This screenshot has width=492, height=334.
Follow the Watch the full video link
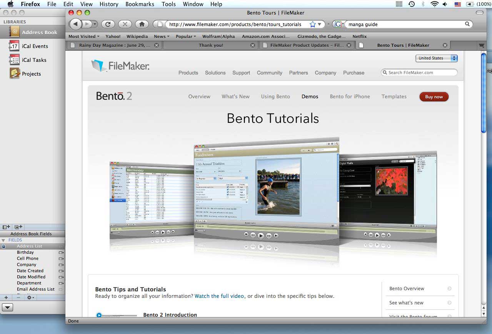click(x=219, y=296)
